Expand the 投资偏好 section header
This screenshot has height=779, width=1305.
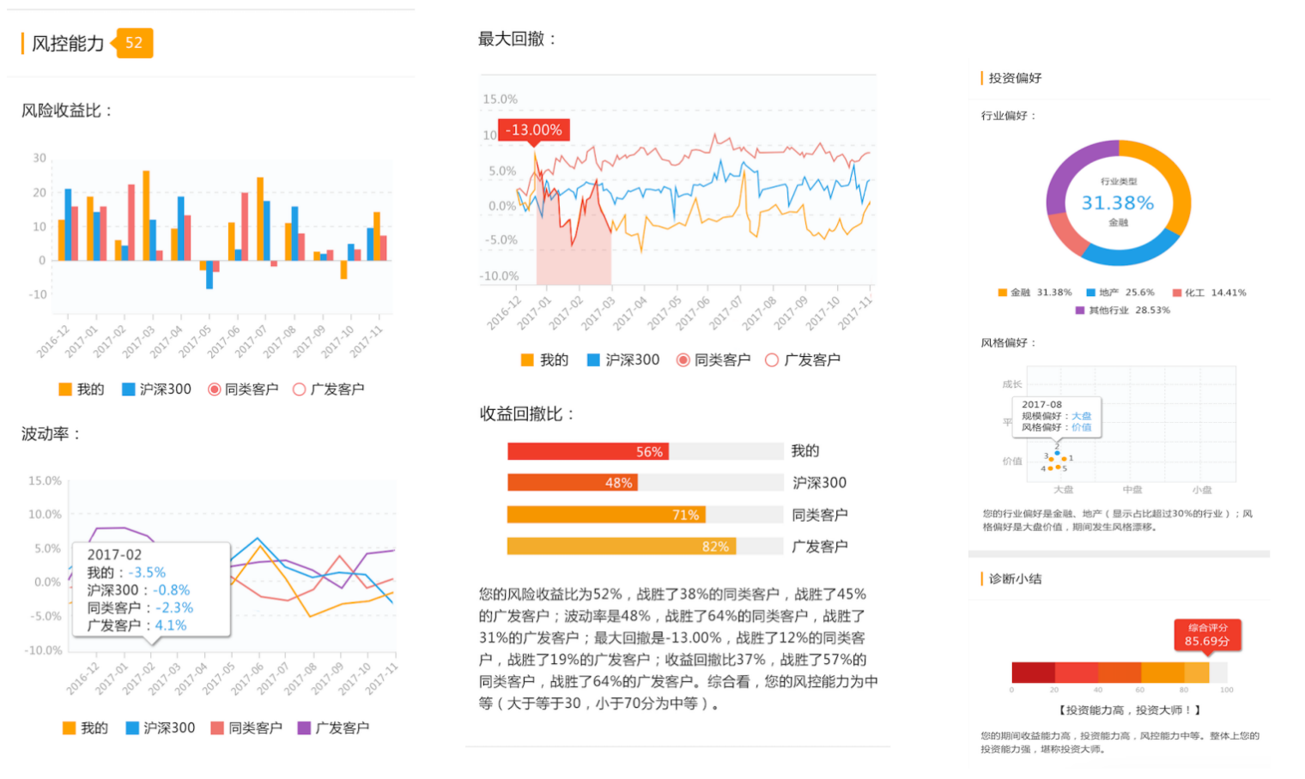[1013, 78]
